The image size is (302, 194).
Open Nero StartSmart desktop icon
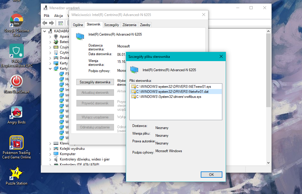tap(17, 84)
